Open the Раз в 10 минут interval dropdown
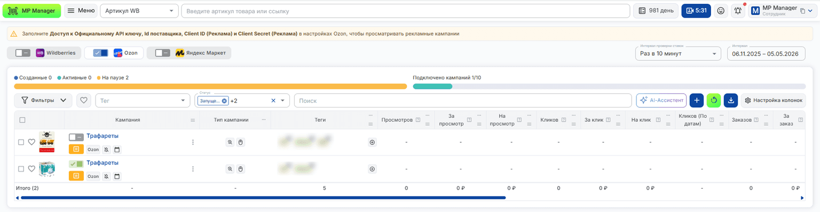 678,53
